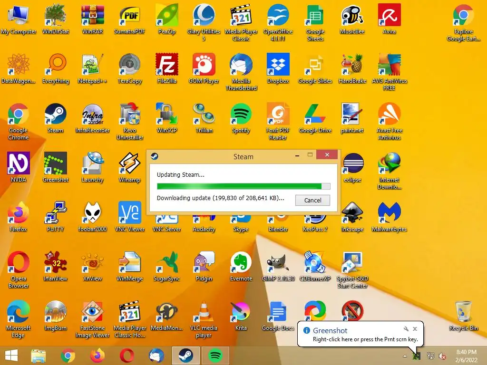Open the muted volume tray icon
This screenshot has width=487, height=365.
(442, 355)
